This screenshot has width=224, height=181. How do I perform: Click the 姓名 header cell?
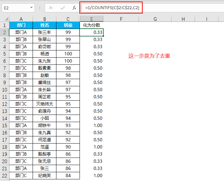[45, 25]
